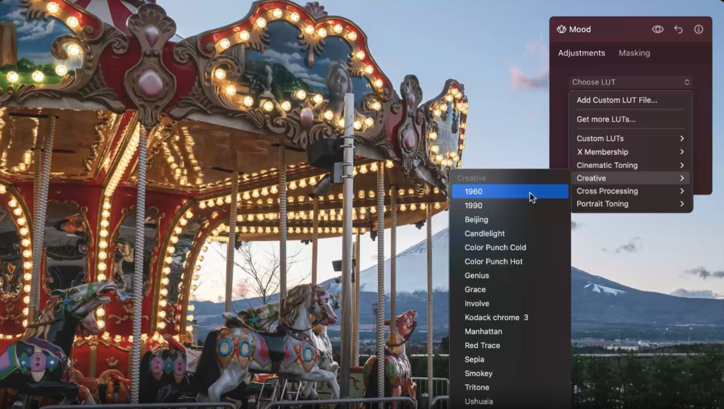The height and width of the screenshot is (409, 724).
Task: Click Get more LUTs
Action: pos(605,119)
